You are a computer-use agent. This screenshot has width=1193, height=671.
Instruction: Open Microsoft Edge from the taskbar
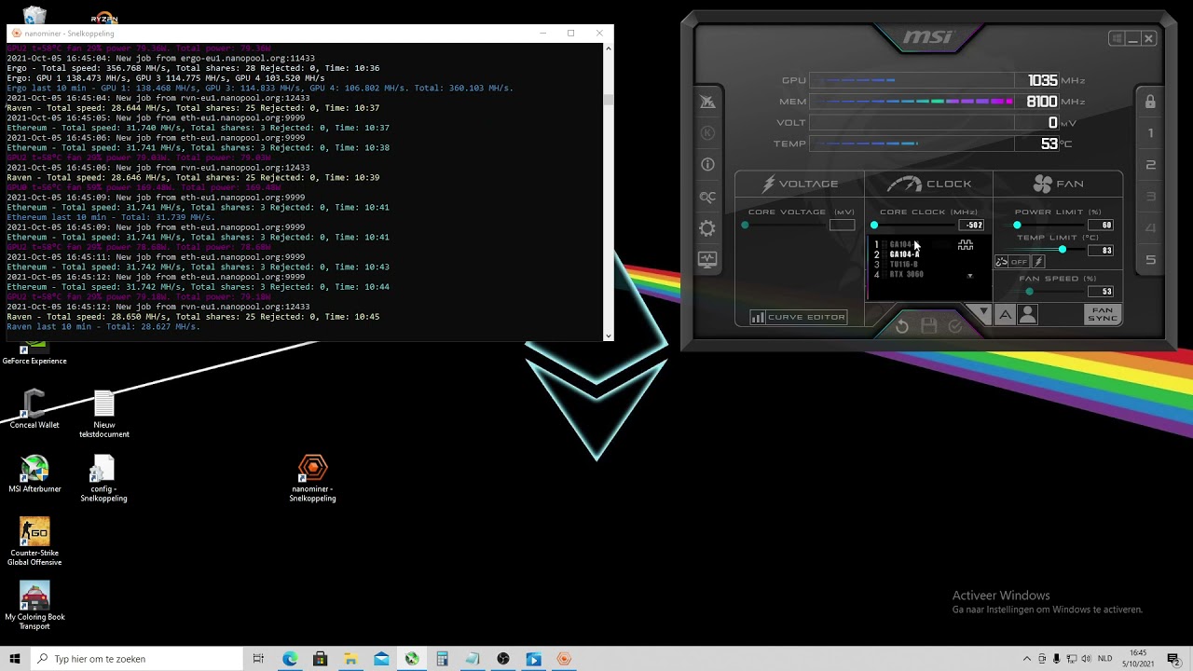pyautogui.click(x=290, y=659)
